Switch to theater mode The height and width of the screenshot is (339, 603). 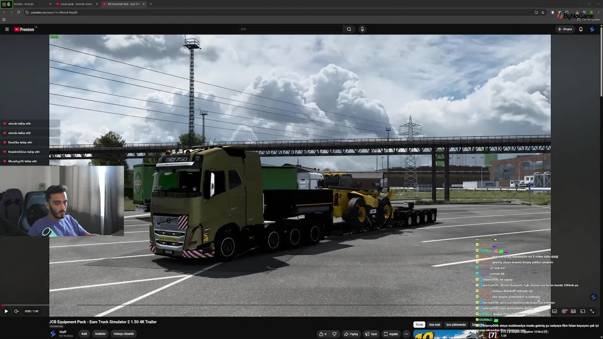[573, 311]
